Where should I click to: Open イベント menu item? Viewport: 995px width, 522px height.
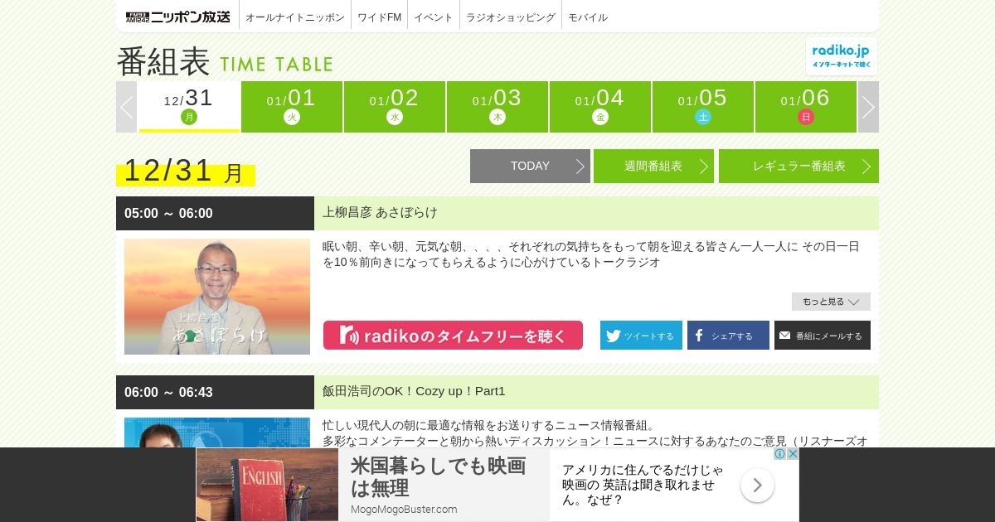[434, 17]
